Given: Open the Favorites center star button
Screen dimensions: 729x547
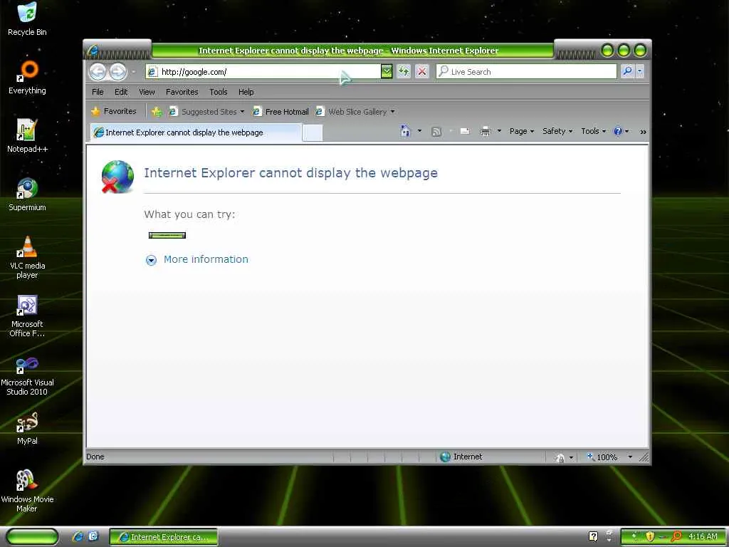Looking at the screenshot, I should [x=114, y=111].
